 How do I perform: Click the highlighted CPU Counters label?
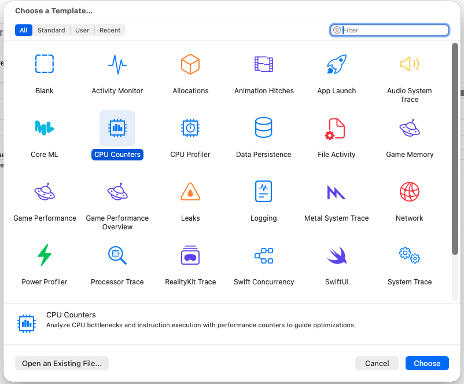117,155
